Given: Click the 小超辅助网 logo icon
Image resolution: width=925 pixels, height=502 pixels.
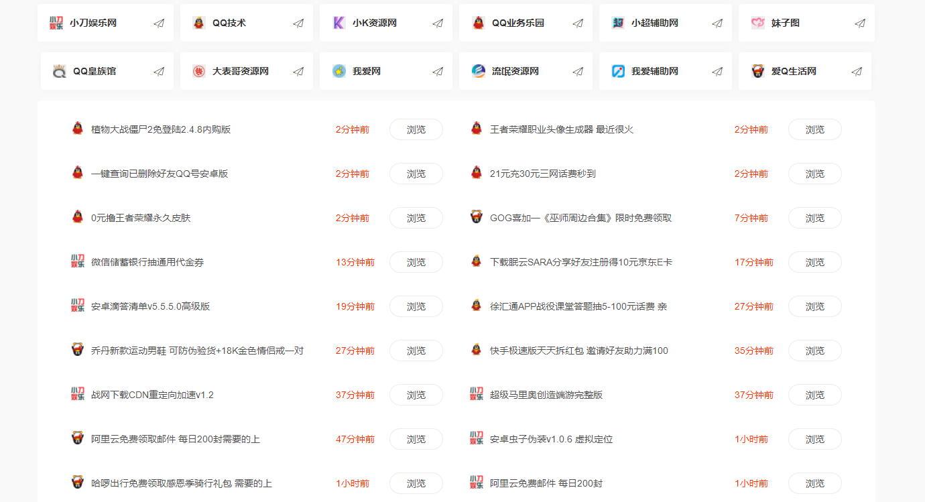Looking at the screenshot, I should 619,23.
